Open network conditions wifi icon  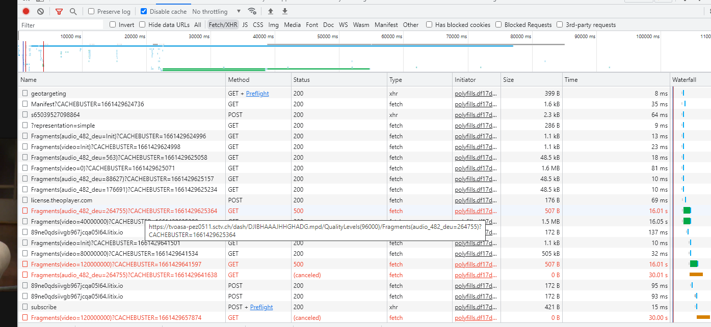pyautogui.click(x=252, y=11)
